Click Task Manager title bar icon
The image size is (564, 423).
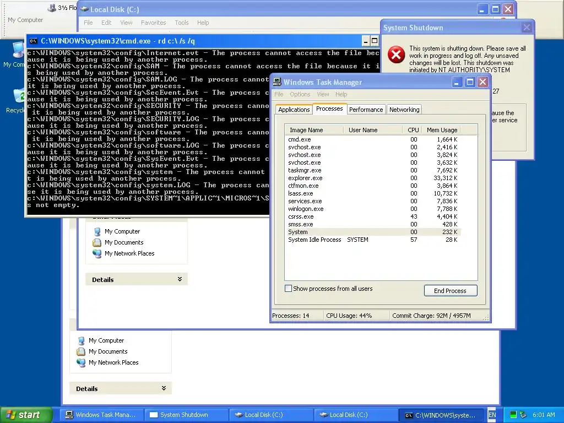[x=277, y=82]
